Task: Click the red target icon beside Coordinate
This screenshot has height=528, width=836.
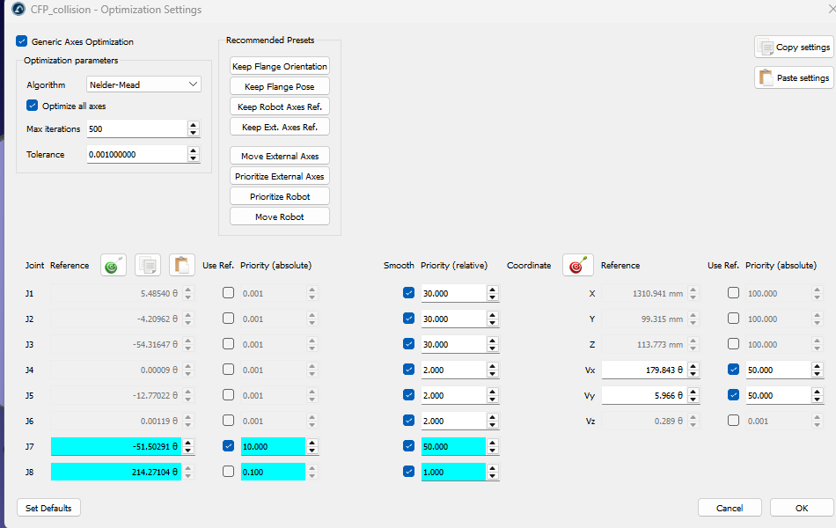Action: coord(578,265)
